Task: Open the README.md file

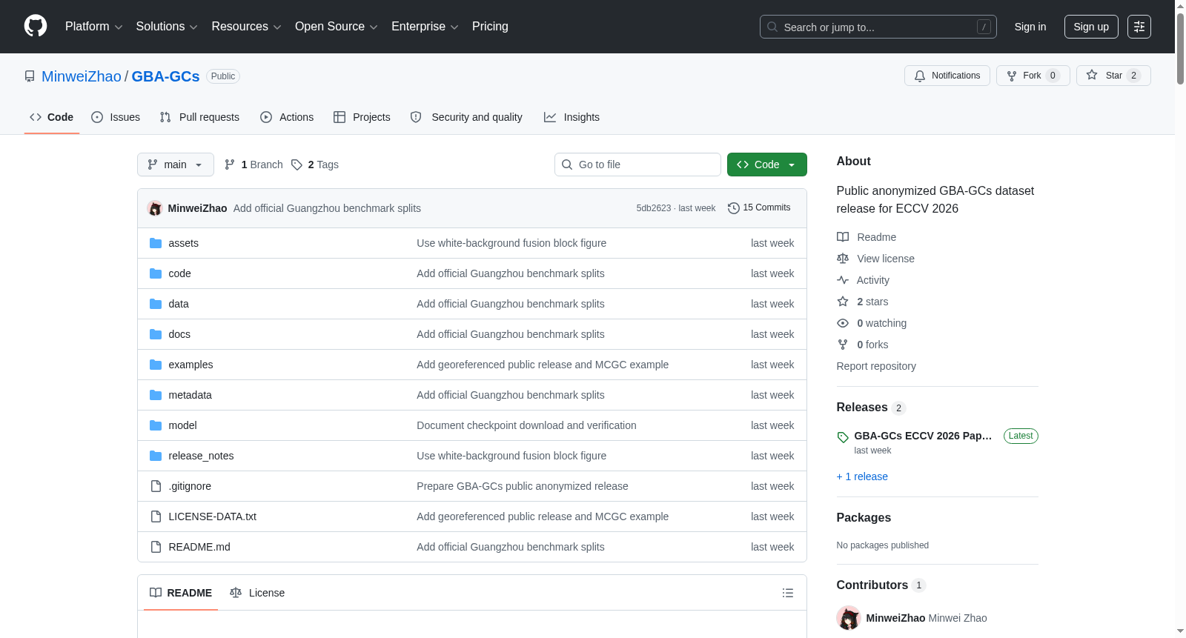Action: click(199, 547)
